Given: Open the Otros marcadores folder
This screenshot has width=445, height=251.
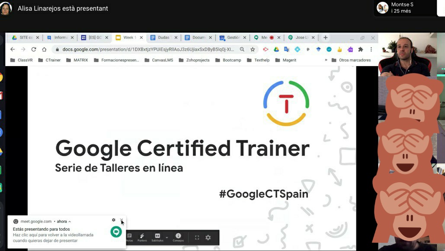Looking at the screenshot, I should click(351, 60).
